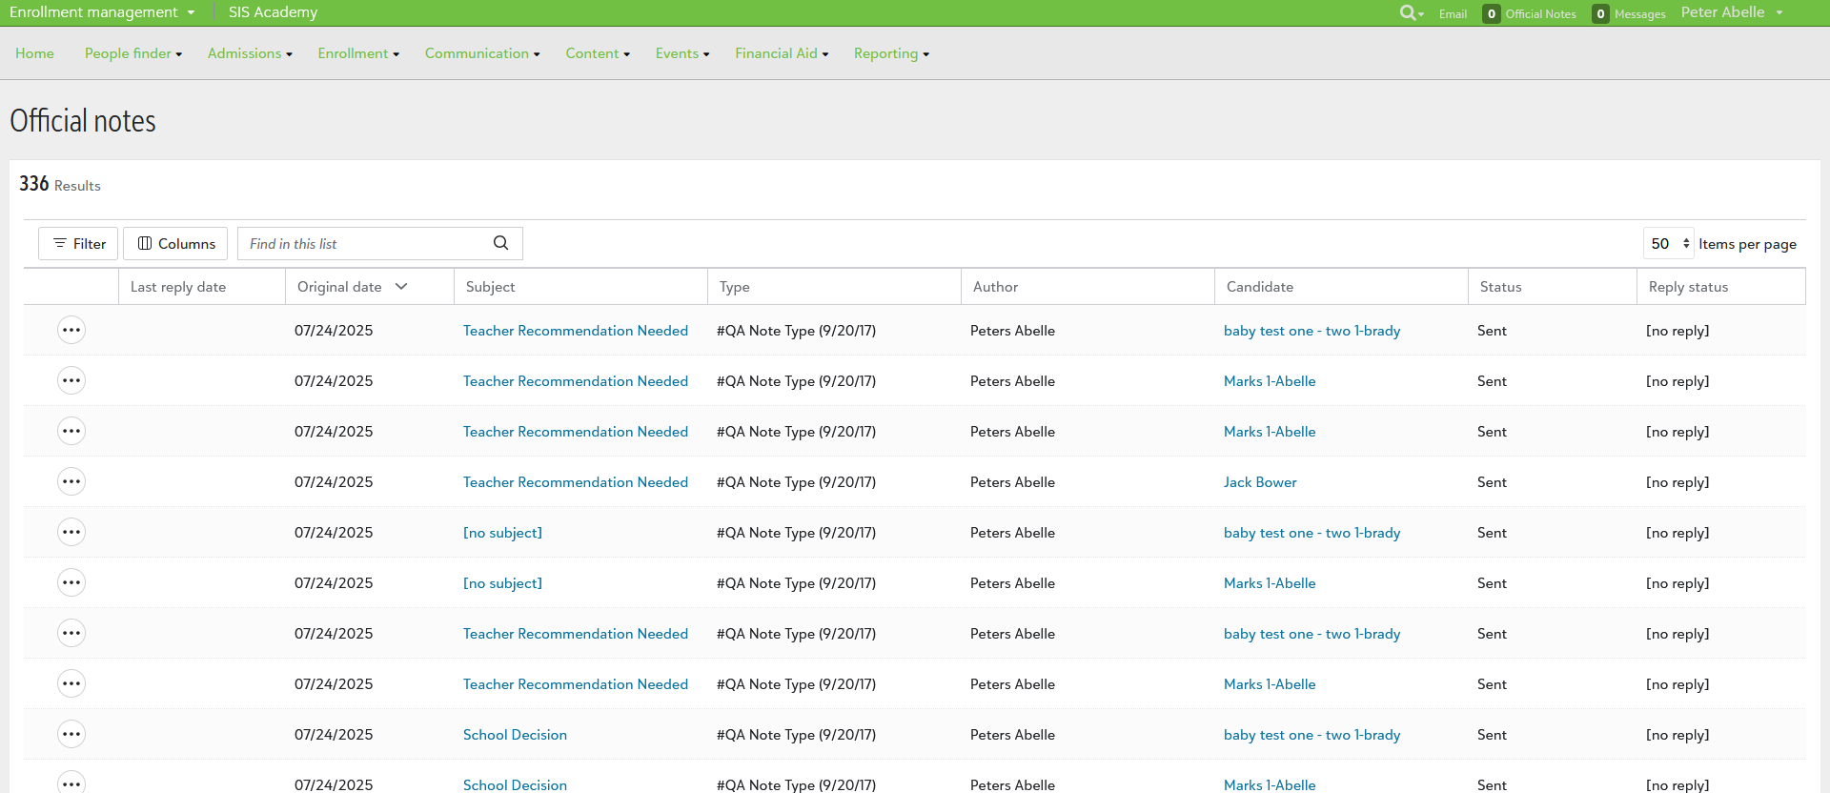Click Official Notes counter badge in header

click(1491, 13)
